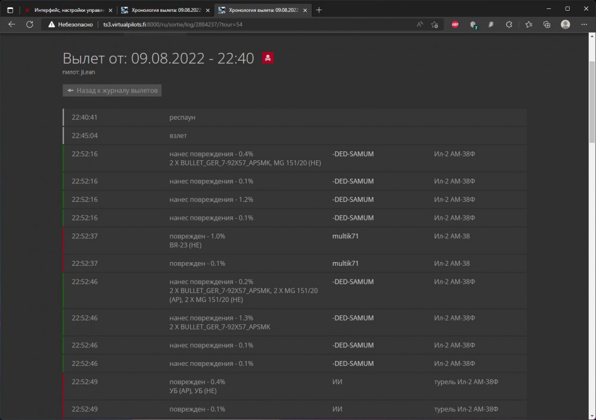This screenshot has width=596, height=420.
Task: Click the page vertical scrollbar
Action: pyautogui.click(x=592, y=101)
